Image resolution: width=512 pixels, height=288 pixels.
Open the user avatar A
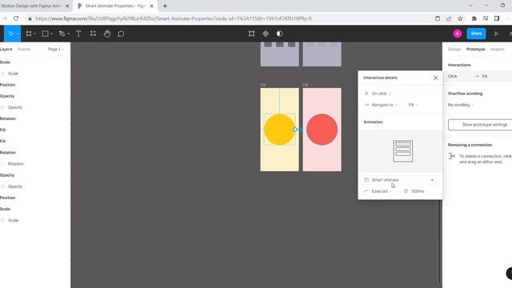click(x=458, y=34)
